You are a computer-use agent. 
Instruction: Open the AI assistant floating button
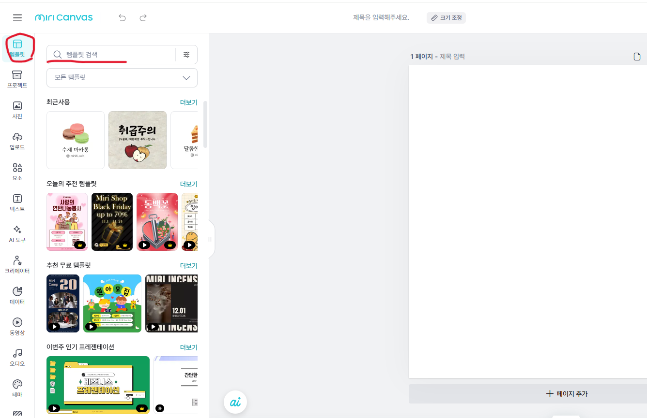click(x=235, y=402)
